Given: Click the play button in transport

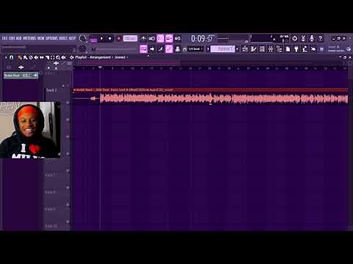Looking at the screenshot, I should tap(101, 39).
